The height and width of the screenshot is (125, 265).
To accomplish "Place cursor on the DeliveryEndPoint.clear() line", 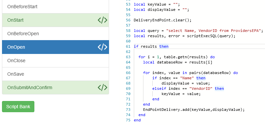I will [x=163, y=20].
